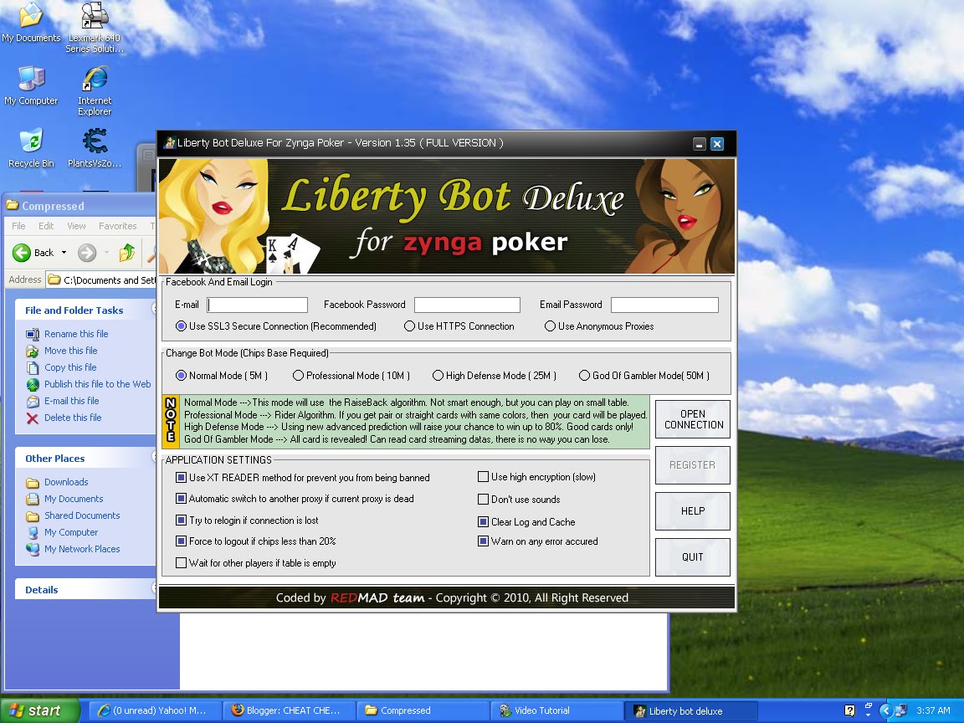Click the Up folder icon in Explorer
Image resolution: width=964 pixels, height=723 pixels.
tap(127, 253)
